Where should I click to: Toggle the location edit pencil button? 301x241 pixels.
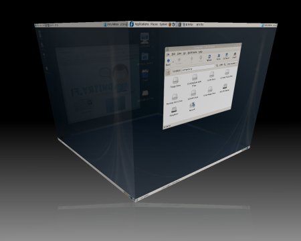click(168, 72)
